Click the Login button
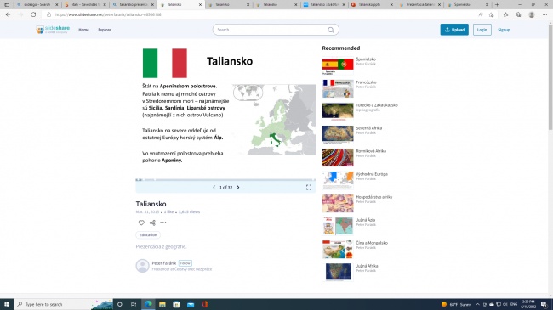This screenshot has height=310, width=553. (482, 30)
